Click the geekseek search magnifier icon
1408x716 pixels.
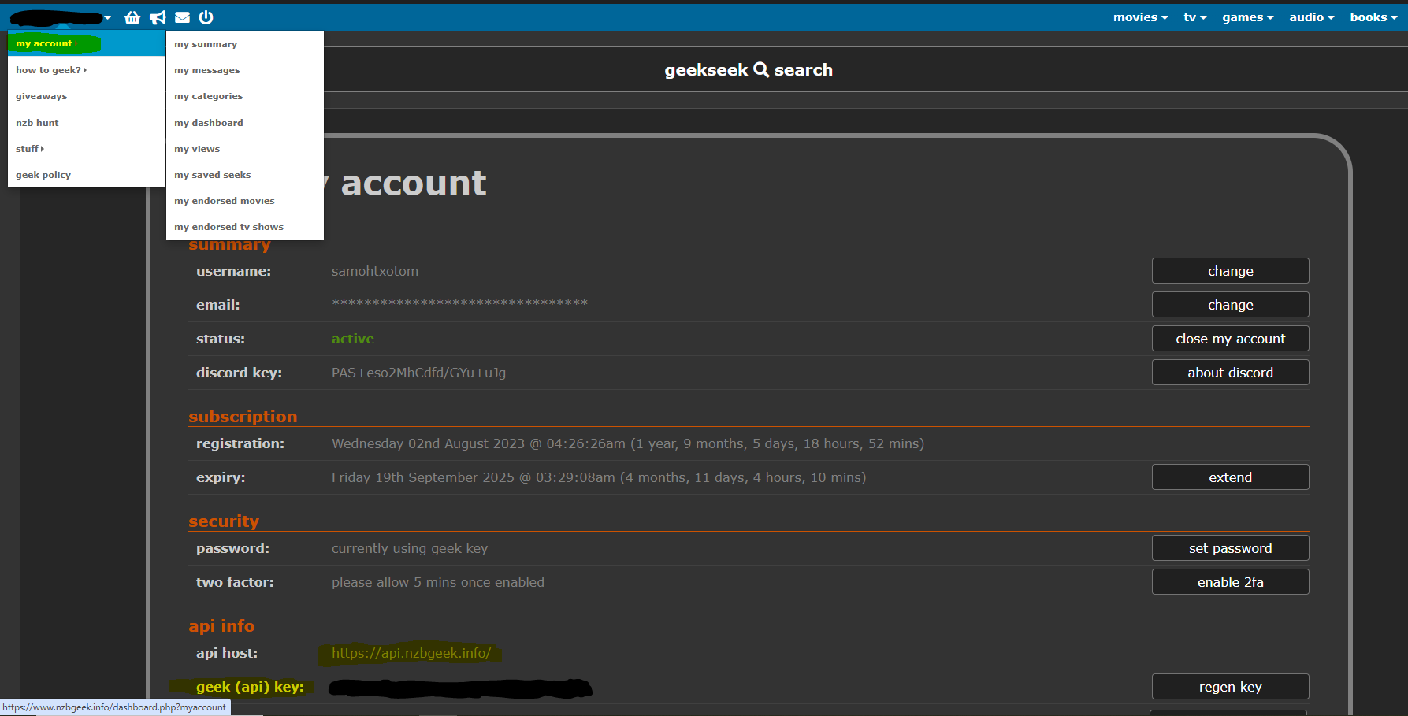point(761,69)
